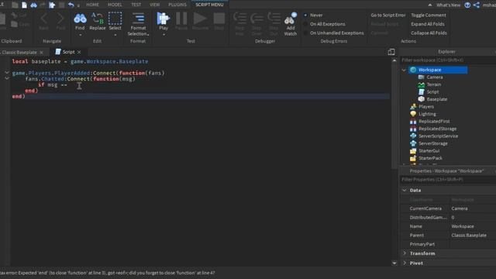The height and width of the screenshot is (279, 496).
Task: Click the share icon near What's New
Action: click(477, 5)
